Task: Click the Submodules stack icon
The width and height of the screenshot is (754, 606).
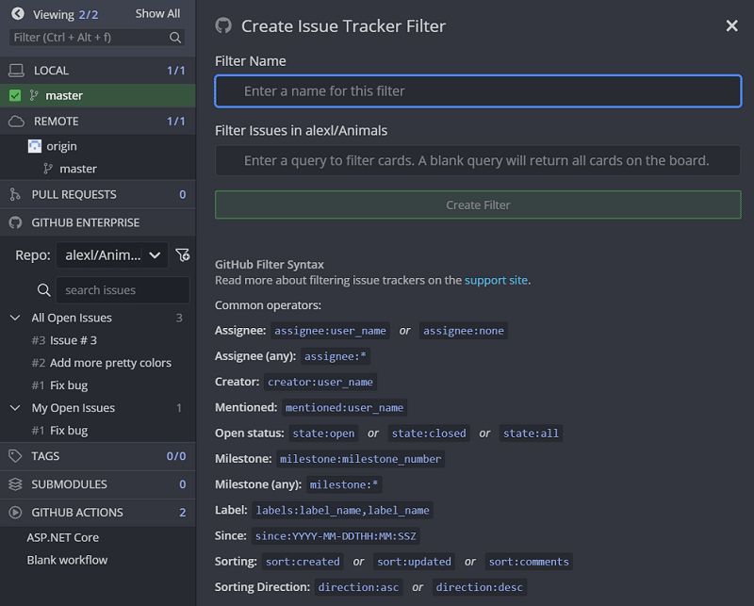Action: point(15,484)
